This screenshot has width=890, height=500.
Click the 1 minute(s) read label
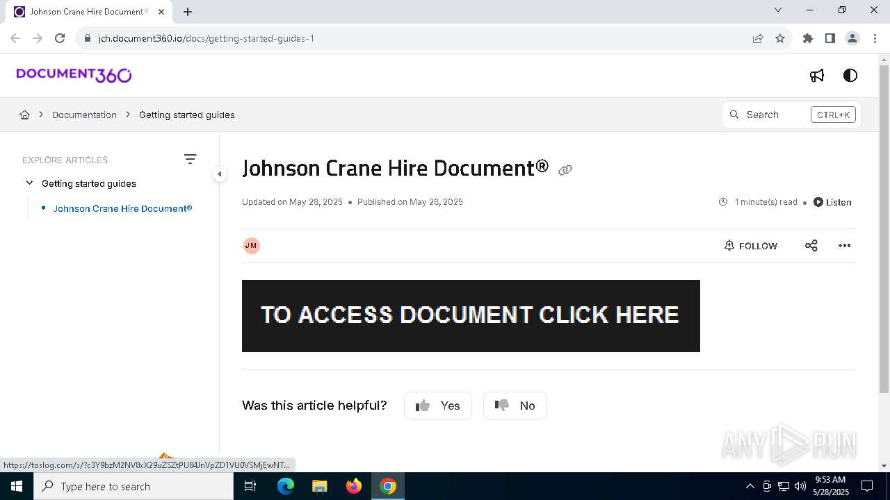(766, 202)
